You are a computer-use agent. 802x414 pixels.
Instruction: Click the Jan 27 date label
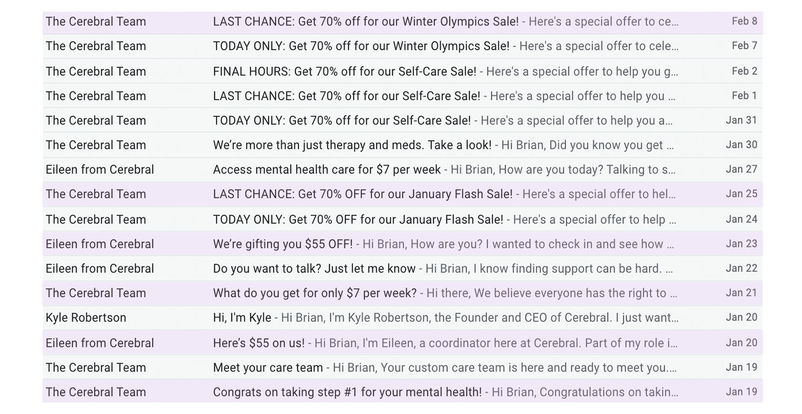coord(741,170)
